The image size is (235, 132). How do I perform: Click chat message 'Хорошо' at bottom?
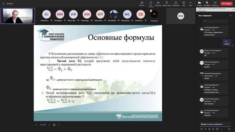pyautogui.click(x=207, y=115)
